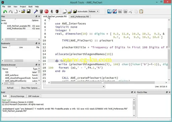The image size is (172, 122).
Task: Close the Build output panel
Action: tap(135, 92)
